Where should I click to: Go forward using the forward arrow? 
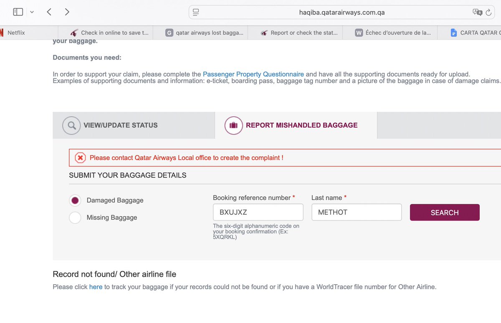67,12
